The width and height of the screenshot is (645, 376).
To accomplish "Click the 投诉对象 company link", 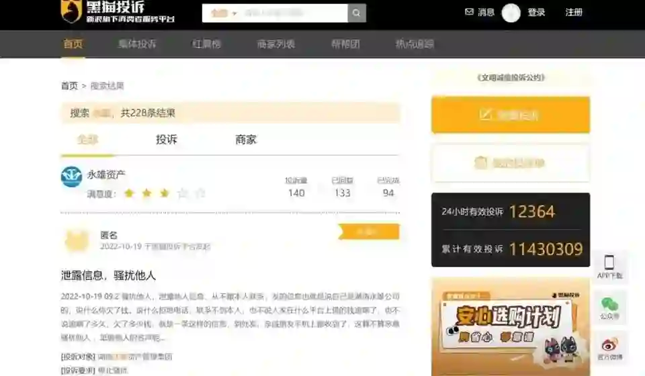I will click(x=135, y=357).
